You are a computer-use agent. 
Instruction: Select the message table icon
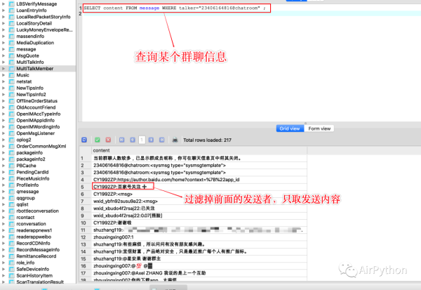(x=11, y=49)
